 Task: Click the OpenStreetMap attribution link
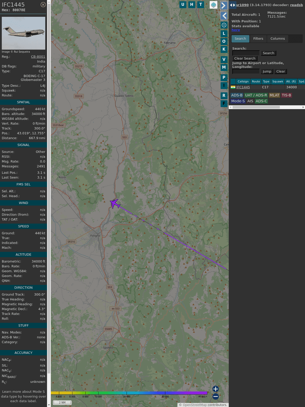pyautogui.click(x=195, y=405)
